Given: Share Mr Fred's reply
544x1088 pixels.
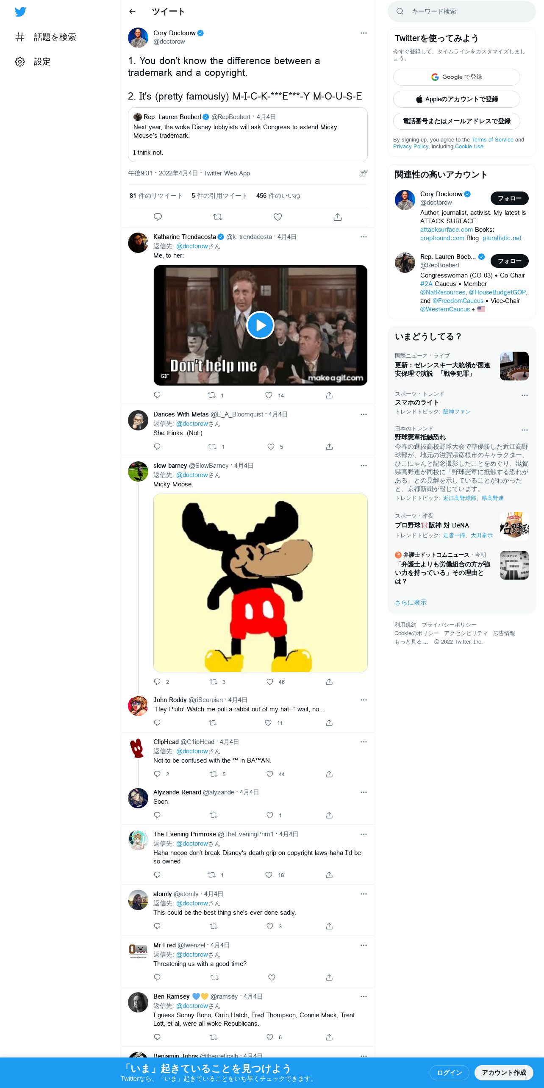Looking at the screenshot, I should click(x=329, y=977).
